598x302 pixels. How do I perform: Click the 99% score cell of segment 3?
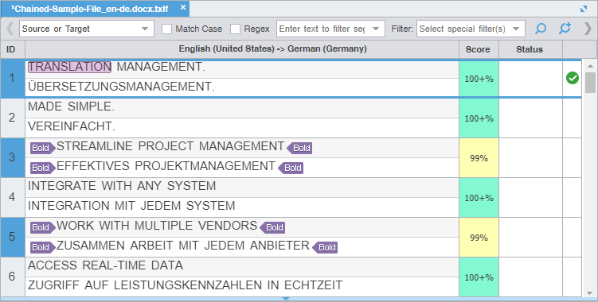(479, 158)
